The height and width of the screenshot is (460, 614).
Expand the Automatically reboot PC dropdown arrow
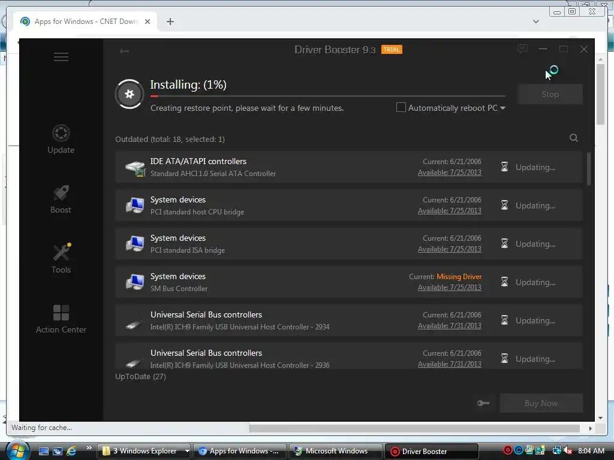(503, 108)
